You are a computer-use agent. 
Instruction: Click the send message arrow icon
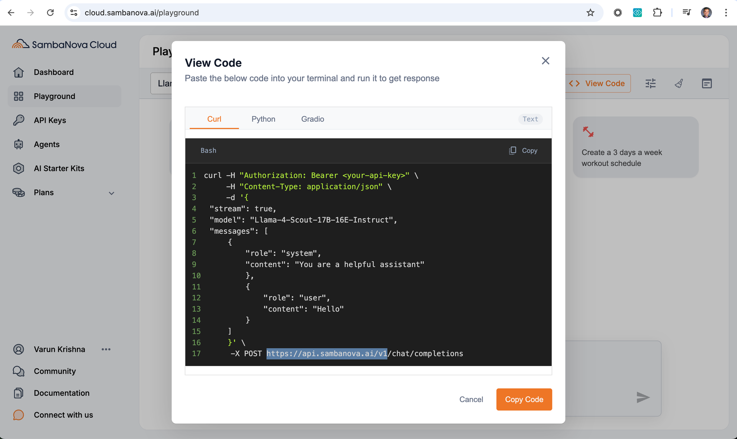pos(643,397)
